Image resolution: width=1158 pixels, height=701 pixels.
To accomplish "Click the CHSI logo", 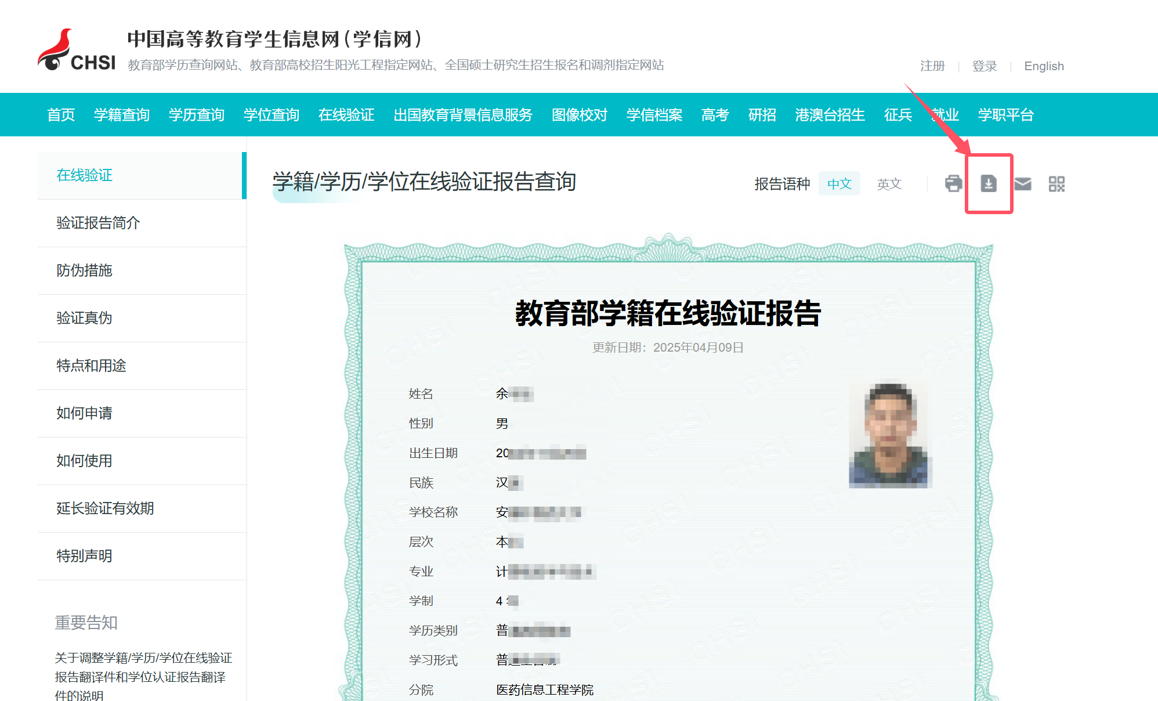I will pyautogui.click(x=77, y=51).
